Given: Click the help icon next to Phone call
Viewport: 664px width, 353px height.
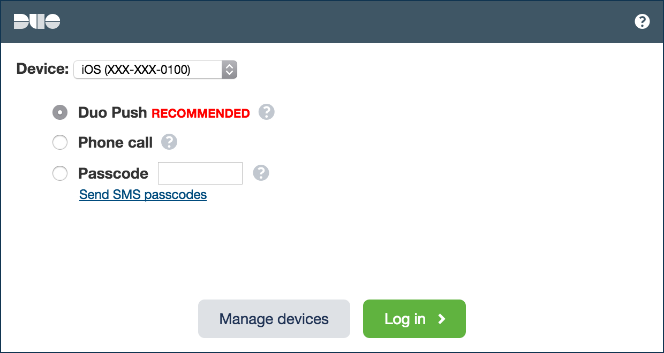Looking at the screenshot, I should click(169, 142).
